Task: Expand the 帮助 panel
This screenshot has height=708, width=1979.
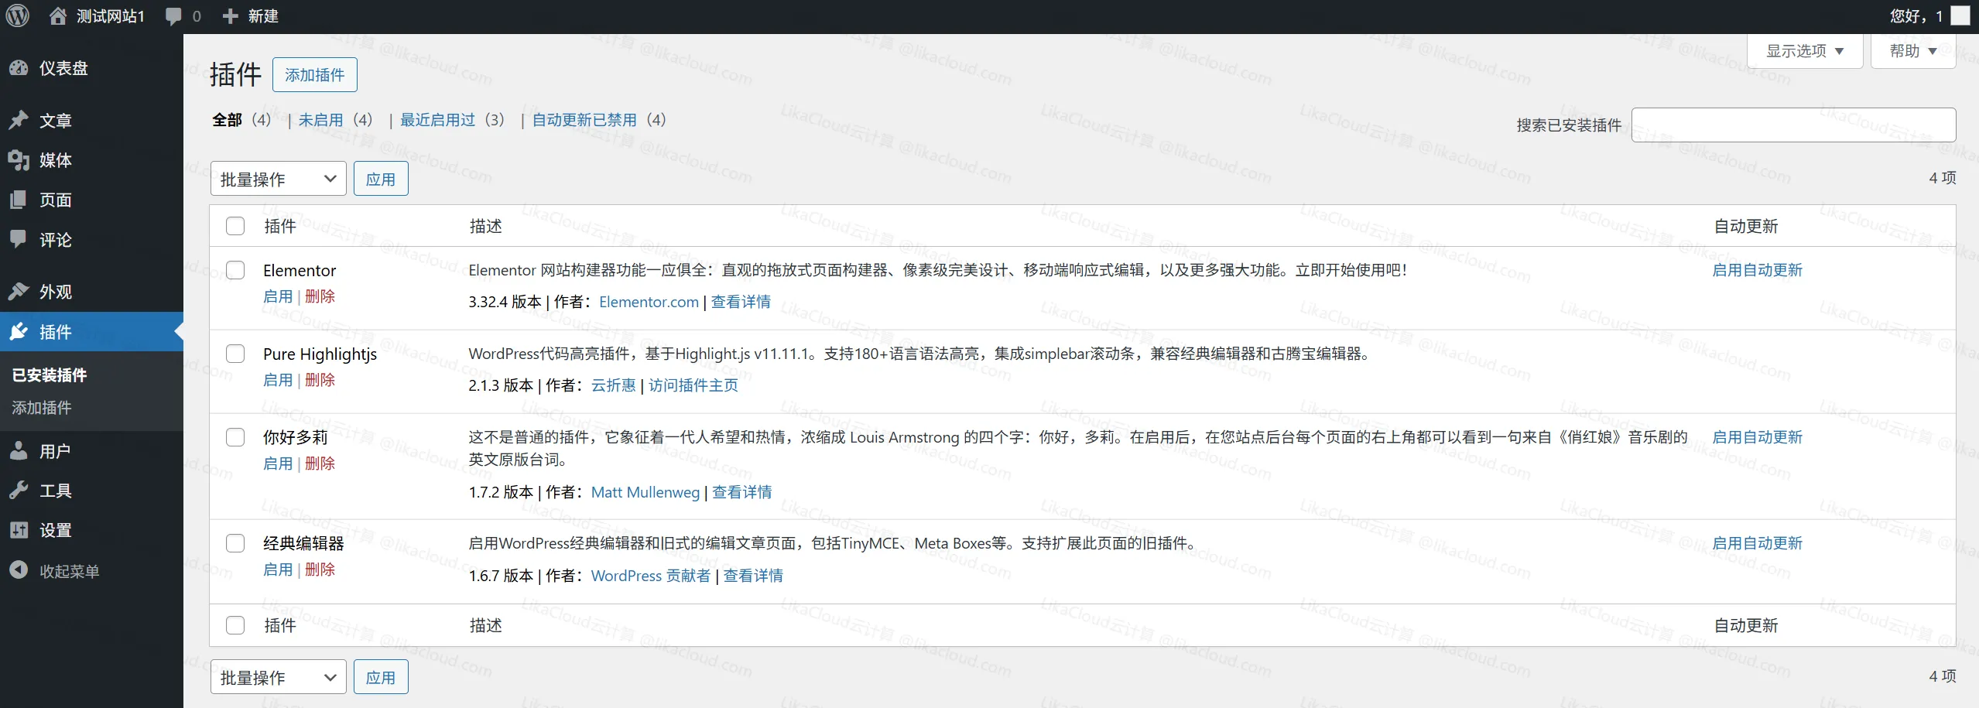Action: (x=1912, y=50)
